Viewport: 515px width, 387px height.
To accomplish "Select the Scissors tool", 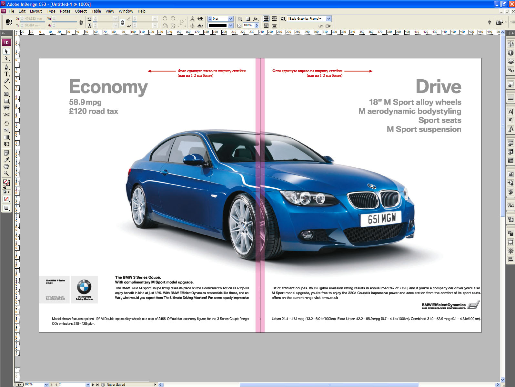I will [6, 114].
